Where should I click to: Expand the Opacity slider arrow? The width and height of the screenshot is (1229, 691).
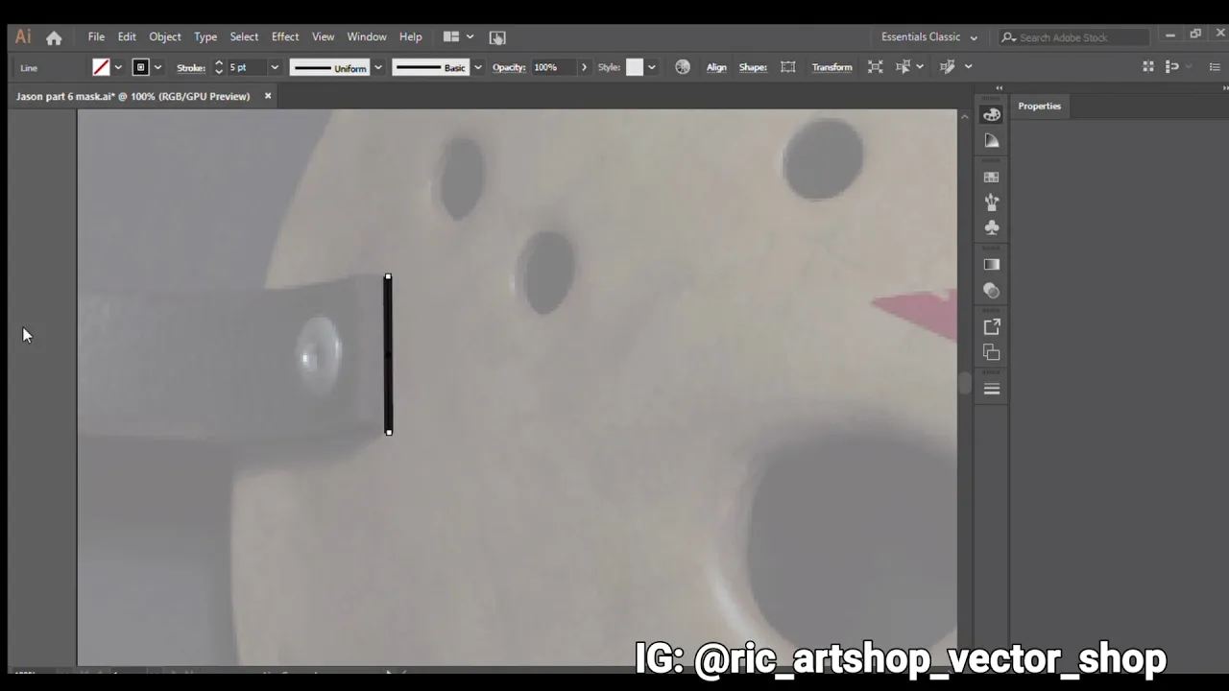click(x=584, y=67)
